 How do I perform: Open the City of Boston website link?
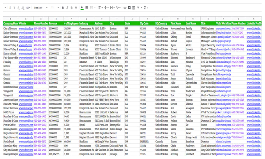coord(26,28)
